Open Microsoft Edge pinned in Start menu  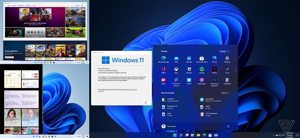(163, 59)
